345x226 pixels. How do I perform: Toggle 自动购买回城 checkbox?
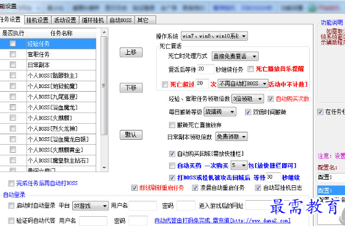pyautogui.click(x=172, y=154)
